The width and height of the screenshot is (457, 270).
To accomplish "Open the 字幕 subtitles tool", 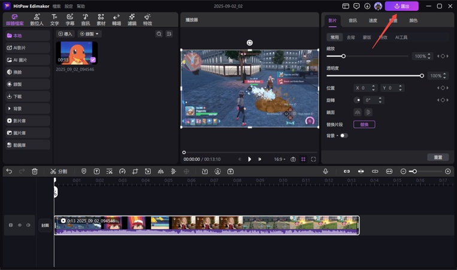I will pos(69,20).
